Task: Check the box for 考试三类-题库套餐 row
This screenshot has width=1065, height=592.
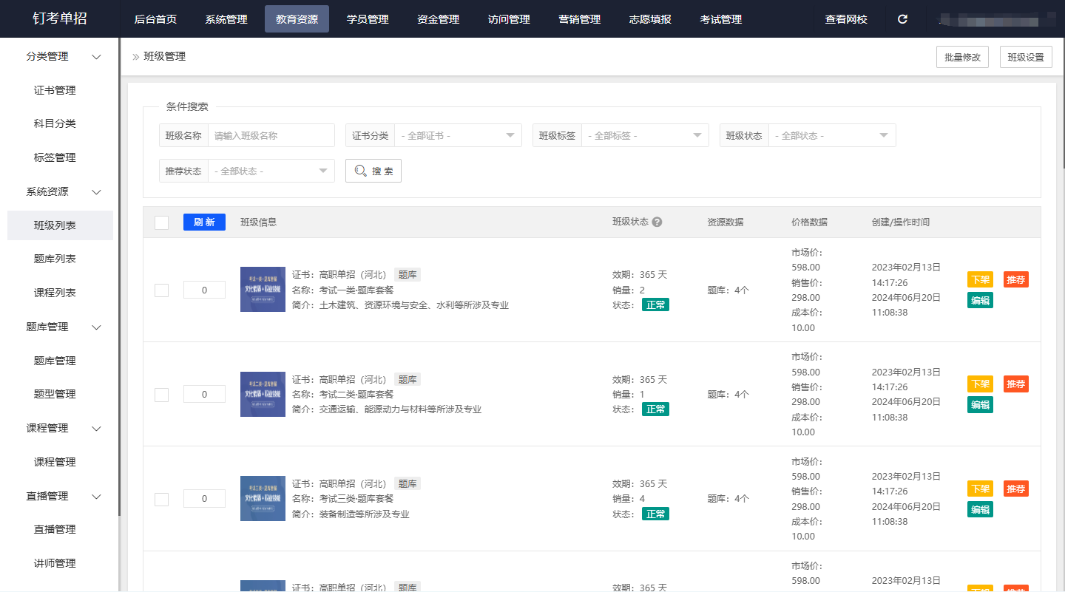Action: (161, 500)
